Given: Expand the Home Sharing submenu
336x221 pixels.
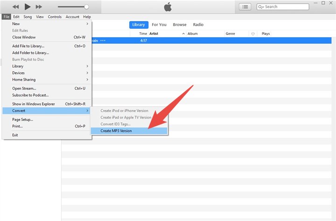Looking at the screenshot, I should click(x=47, y=80).
